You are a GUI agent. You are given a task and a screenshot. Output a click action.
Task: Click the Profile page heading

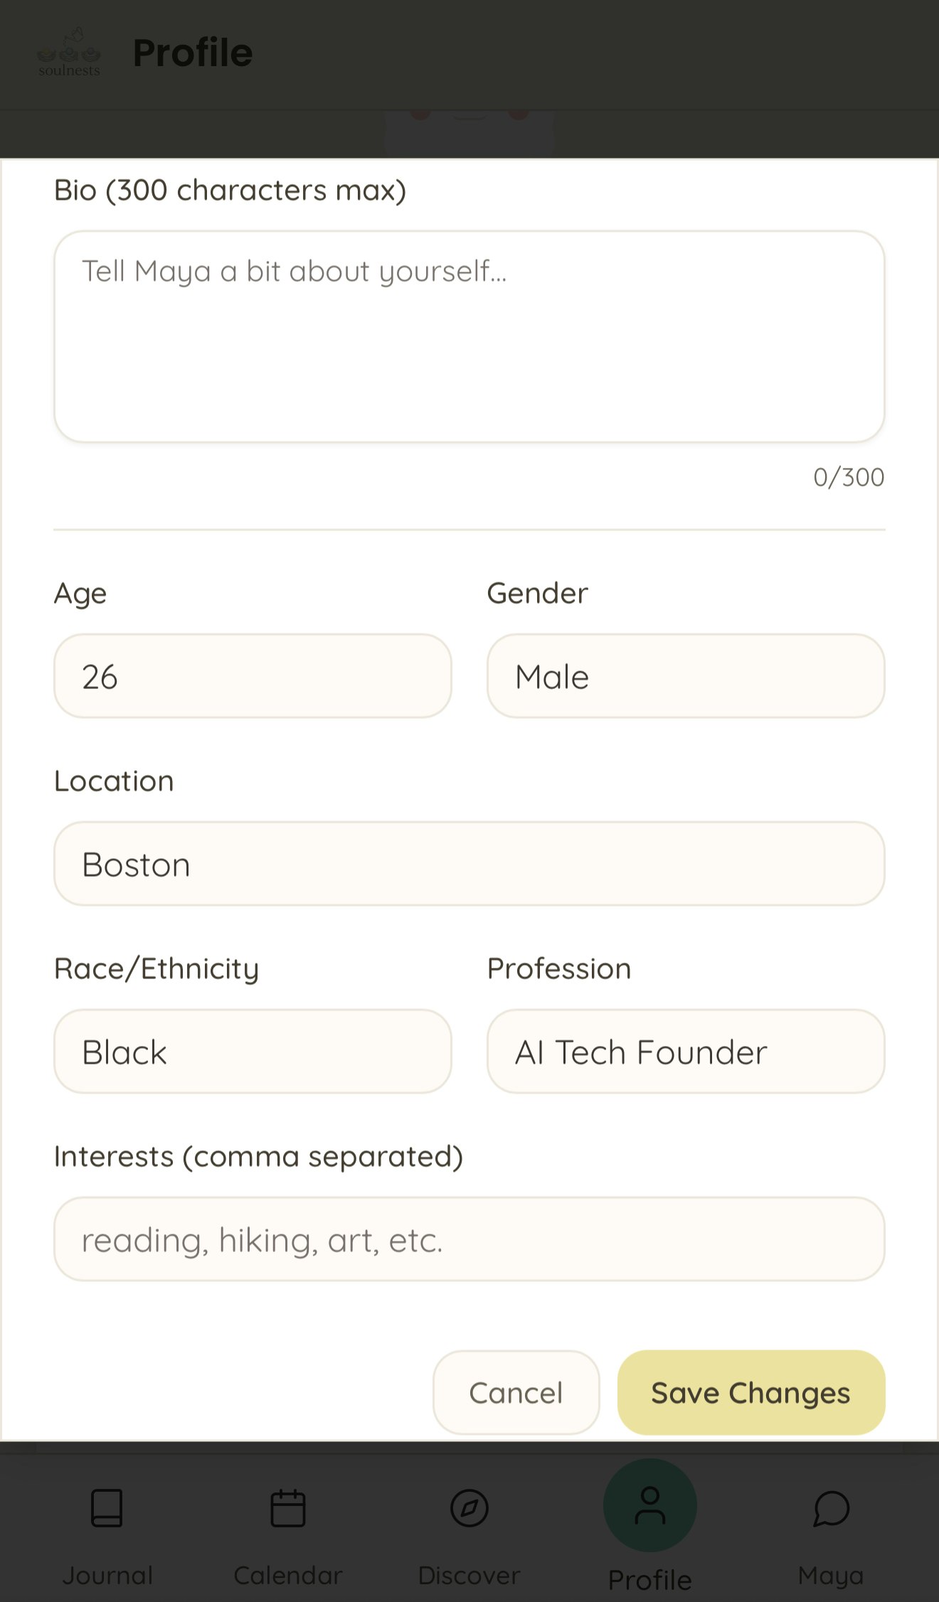[x=193, y=53]
